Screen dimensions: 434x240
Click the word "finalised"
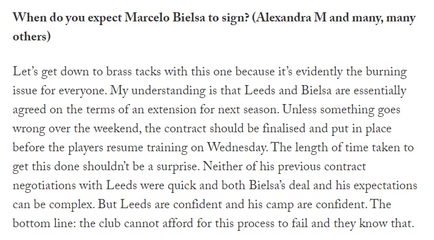point(284,129)
